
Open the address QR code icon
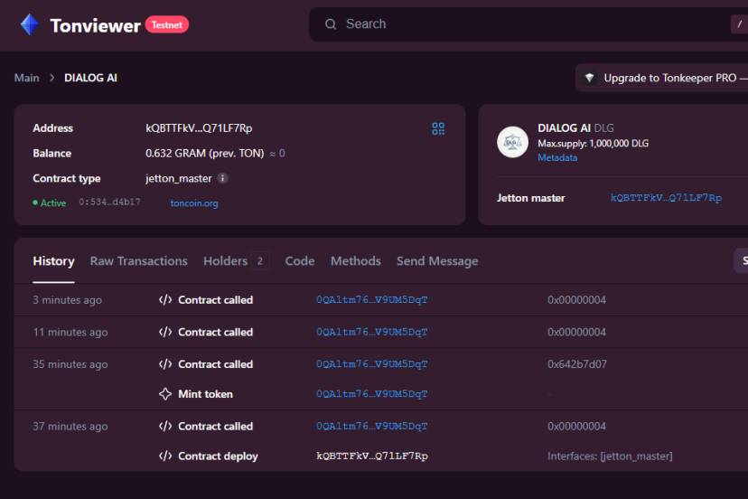(x=438, y=128)
